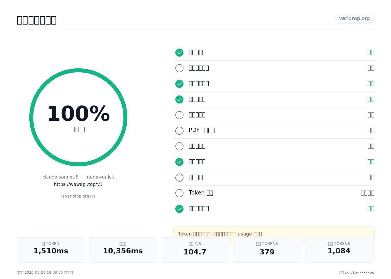Click the unchecked circle just below the PDF row
This screenshot has height=279, width=391.
click(179, 146)
